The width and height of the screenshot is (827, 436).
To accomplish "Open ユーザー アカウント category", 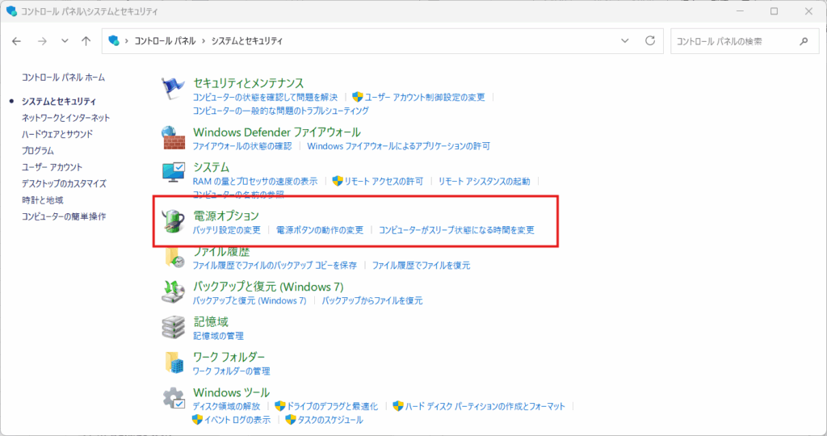I will [x=52, y=167].
